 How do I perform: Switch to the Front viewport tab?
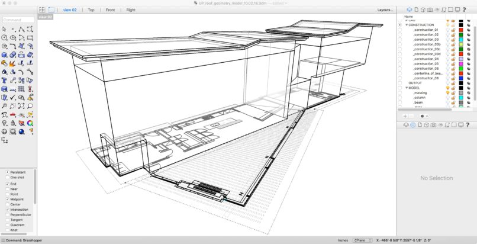[x=110, y=10]
